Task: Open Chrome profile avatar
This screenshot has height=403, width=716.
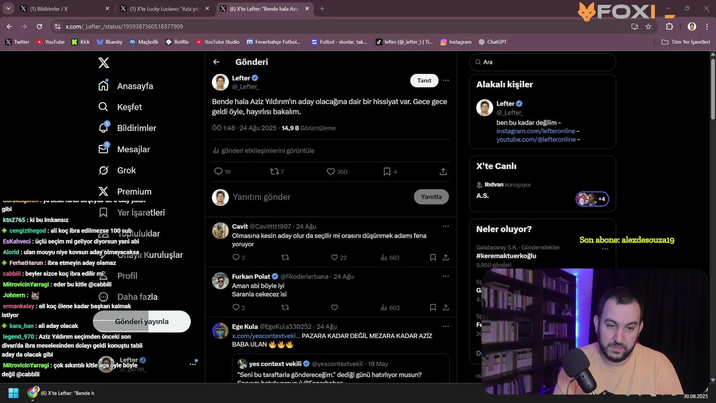Action: 692,26
